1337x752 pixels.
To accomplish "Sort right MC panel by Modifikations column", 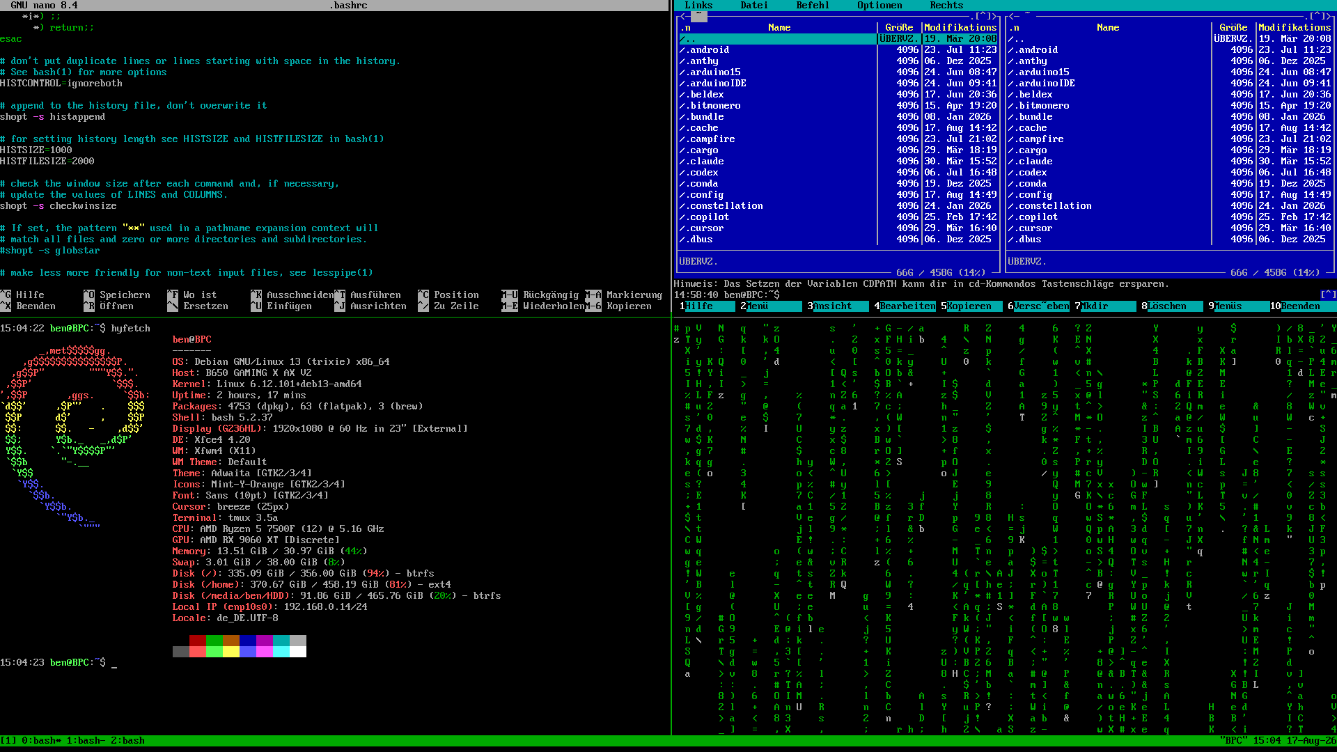I will [1295, 28].
